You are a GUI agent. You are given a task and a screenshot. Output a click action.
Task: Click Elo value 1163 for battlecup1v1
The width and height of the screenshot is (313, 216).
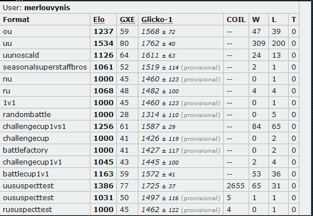103,174
